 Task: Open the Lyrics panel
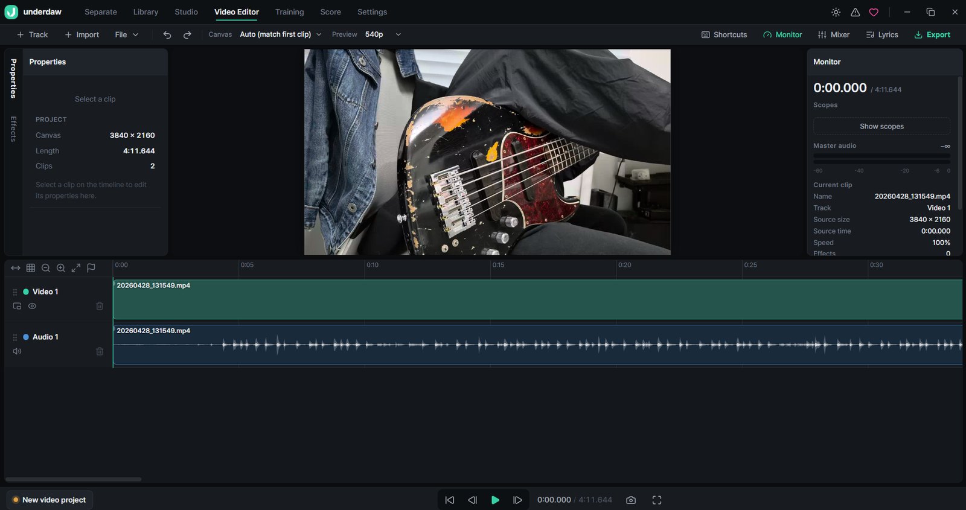click(882, 35)
